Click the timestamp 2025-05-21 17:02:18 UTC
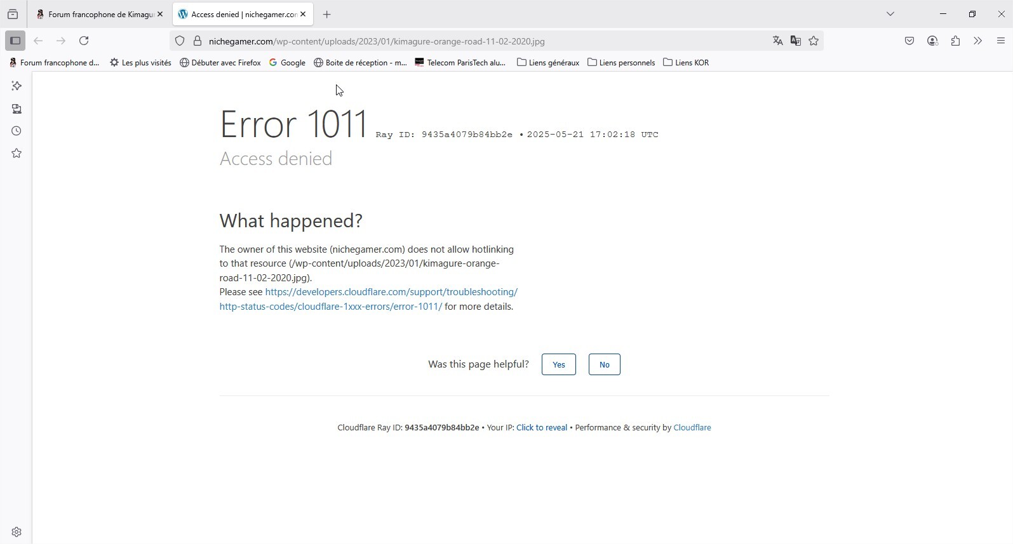The width and height of the screenshot is (1013, 544). [593, 135]
